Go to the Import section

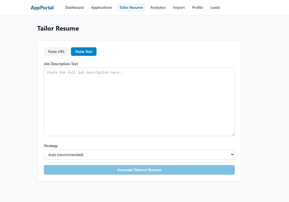(179, 7)
